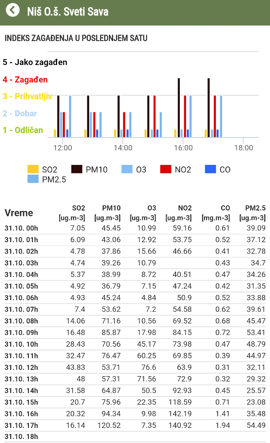Viewport: 270px width, 443px height.
Task: Click the SO2 yellow legend swatch
Action: (33, 169)
